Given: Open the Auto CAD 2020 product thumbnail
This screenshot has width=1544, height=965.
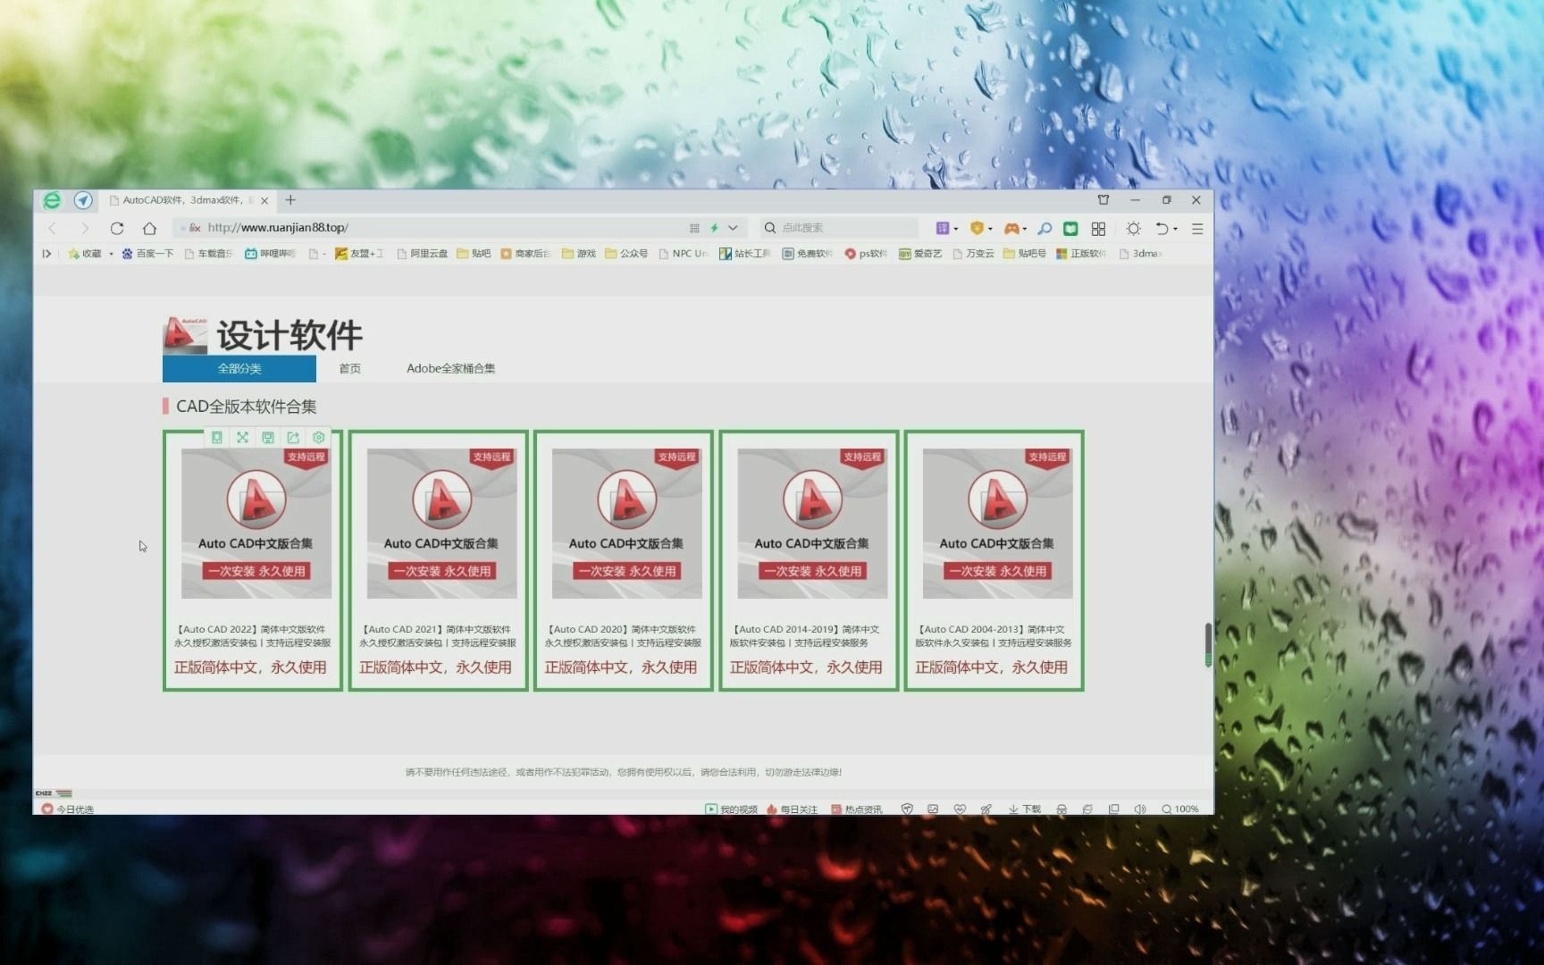Looking at the screenshot, I should coord(626,524).
